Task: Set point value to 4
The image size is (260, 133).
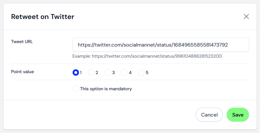Action: point(124,73)
